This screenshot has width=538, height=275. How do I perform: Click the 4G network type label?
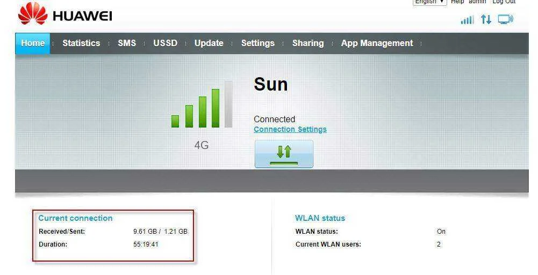202,145
